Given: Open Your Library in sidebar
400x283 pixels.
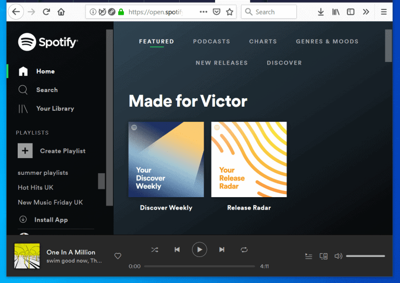Looking at the screenshot, I should (x=46, y=109).
